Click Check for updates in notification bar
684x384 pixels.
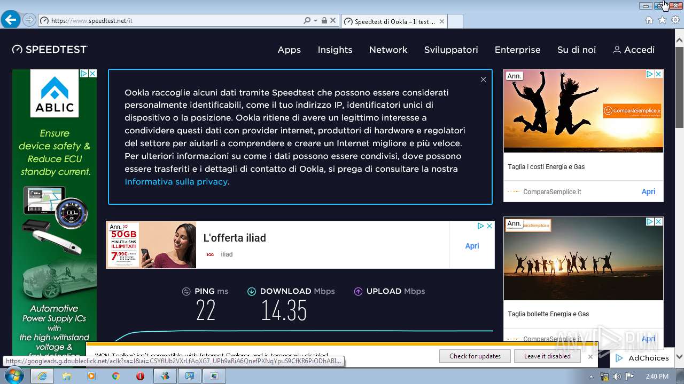pos(475,356)
